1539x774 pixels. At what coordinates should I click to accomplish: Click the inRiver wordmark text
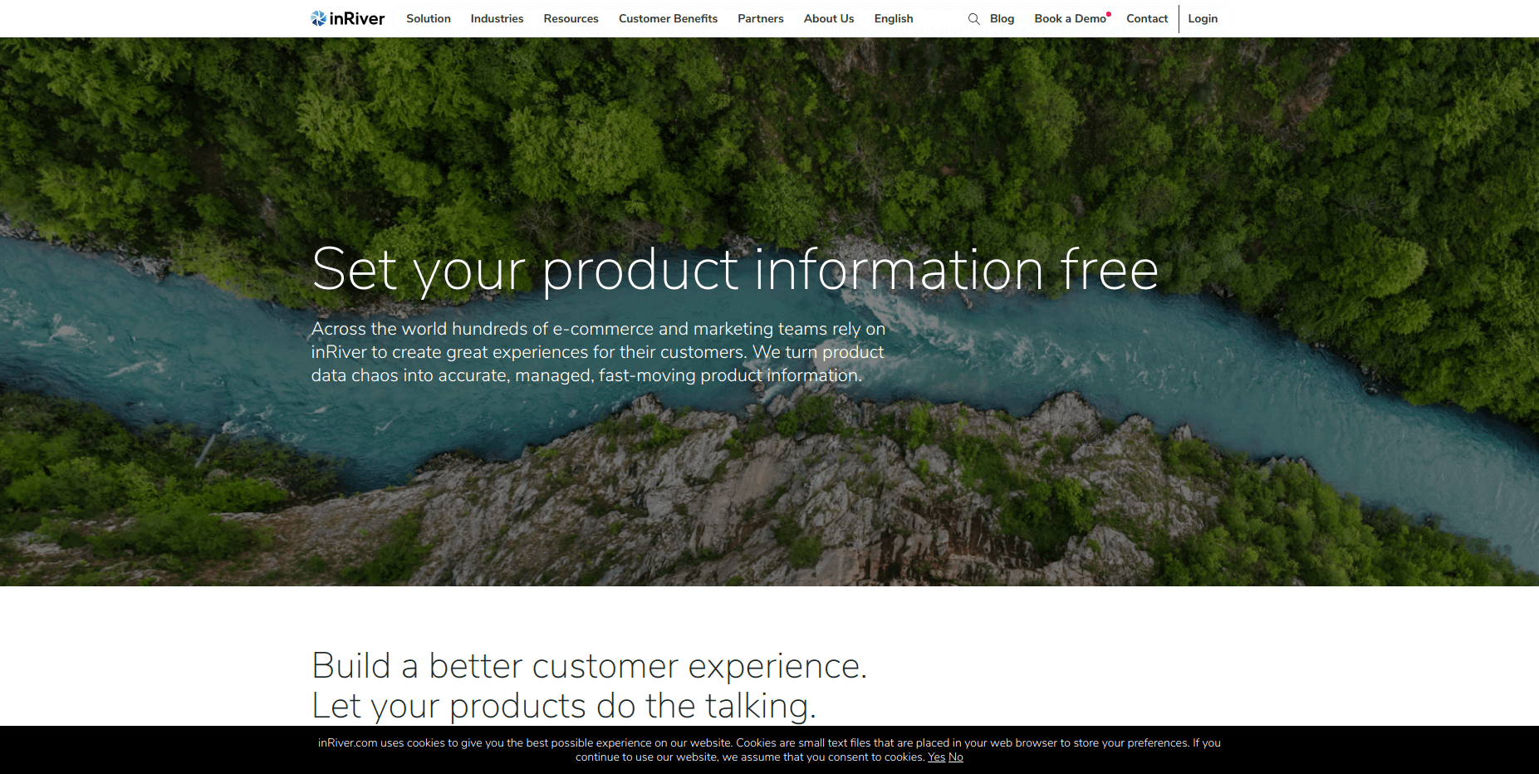[x=357, y=18]
